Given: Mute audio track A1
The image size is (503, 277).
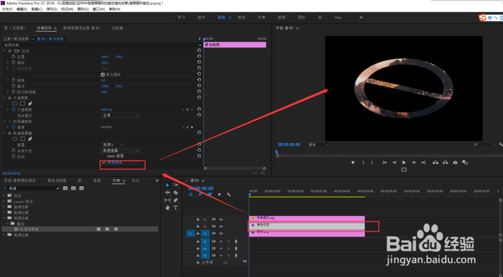Looking at the screenshot, I should 221,241.
